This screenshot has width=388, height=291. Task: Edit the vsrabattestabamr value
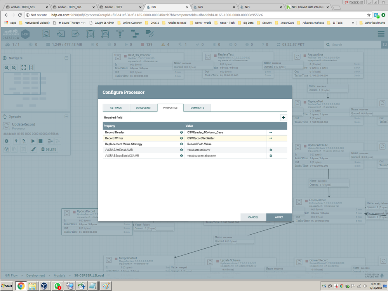226,150
